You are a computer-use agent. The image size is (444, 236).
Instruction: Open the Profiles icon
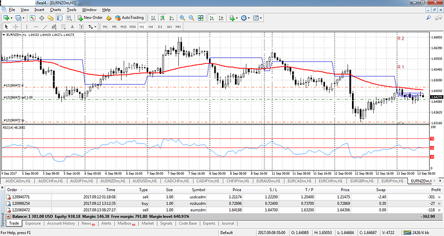pyautogui.click(x=18, y=18)
